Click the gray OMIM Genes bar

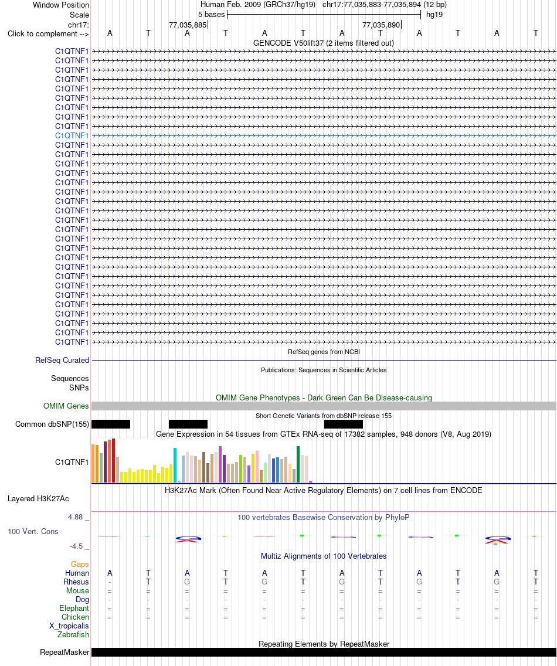click(324, 406)
